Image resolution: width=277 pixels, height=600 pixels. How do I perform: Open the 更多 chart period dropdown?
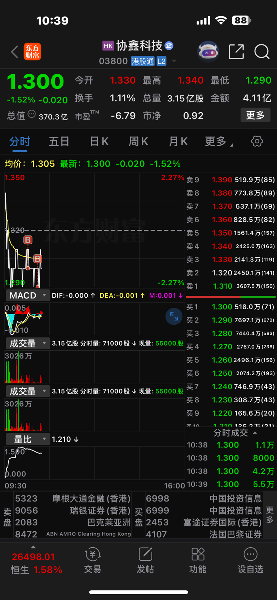point(219,141)
